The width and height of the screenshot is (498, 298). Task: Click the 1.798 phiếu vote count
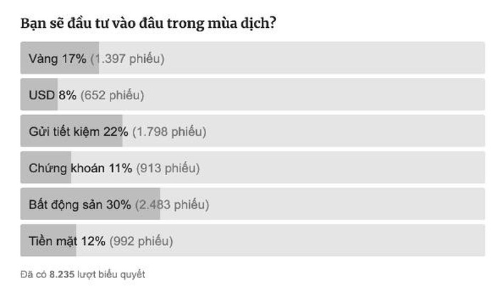pos(169,132)
